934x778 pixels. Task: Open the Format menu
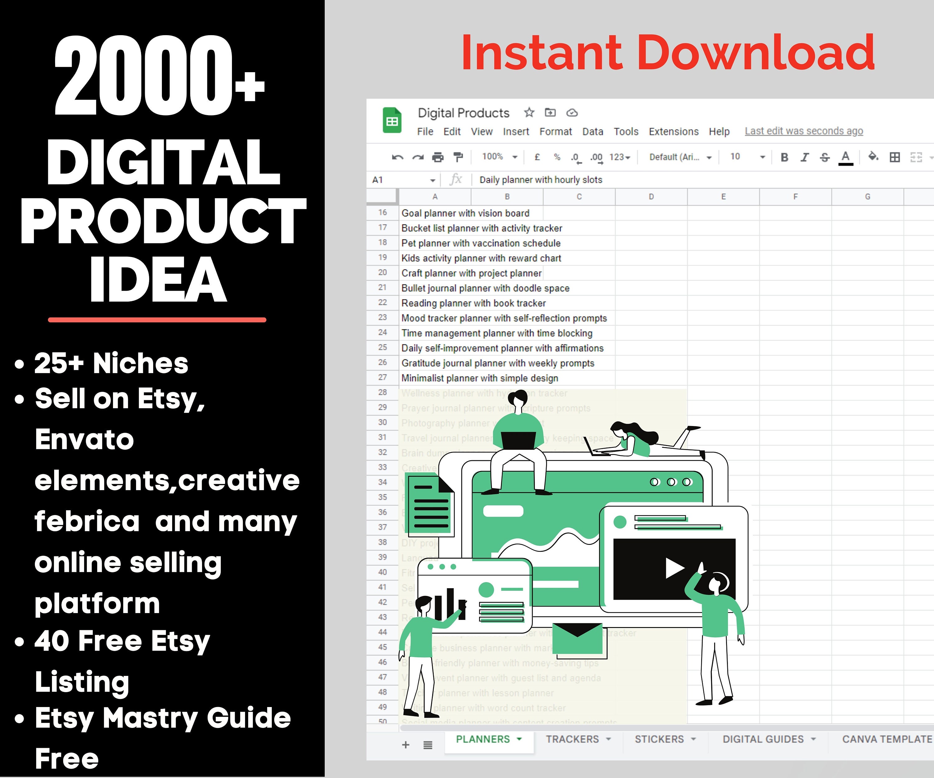[x=556, y=132]
